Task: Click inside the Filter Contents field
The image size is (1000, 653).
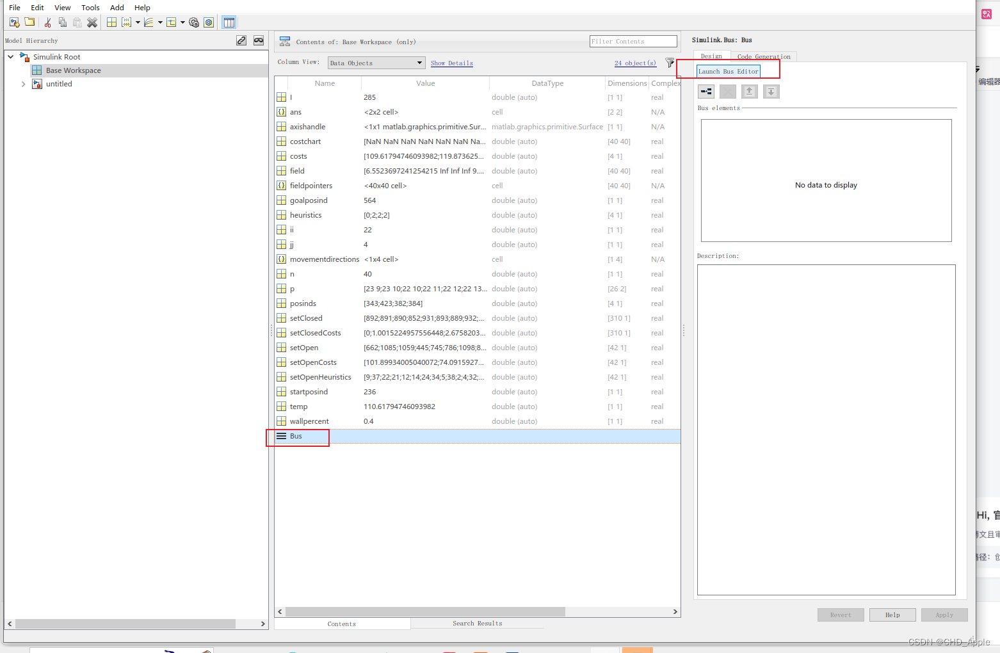Action: click(x=633, y=40)
